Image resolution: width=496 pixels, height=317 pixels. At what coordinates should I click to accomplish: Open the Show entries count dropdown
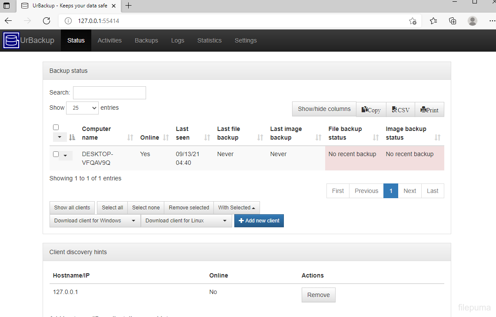point(82,108)
